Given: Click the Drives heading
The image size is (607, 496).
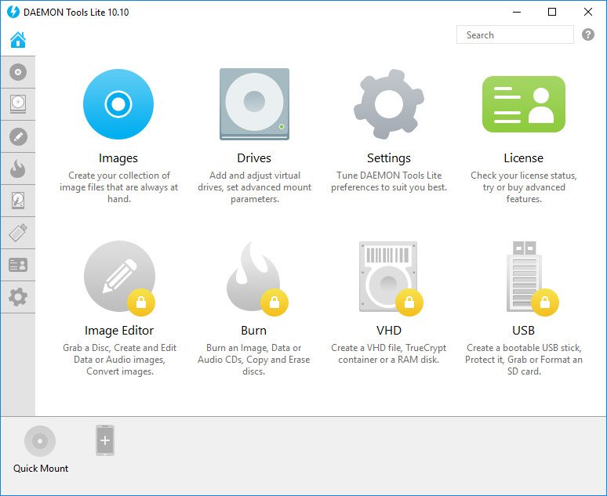Looking at the screenshot, I should tap(254, 158).
